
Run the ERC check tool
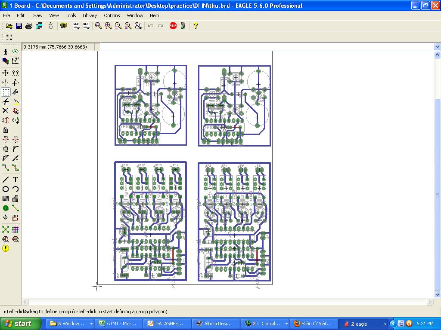5,239
